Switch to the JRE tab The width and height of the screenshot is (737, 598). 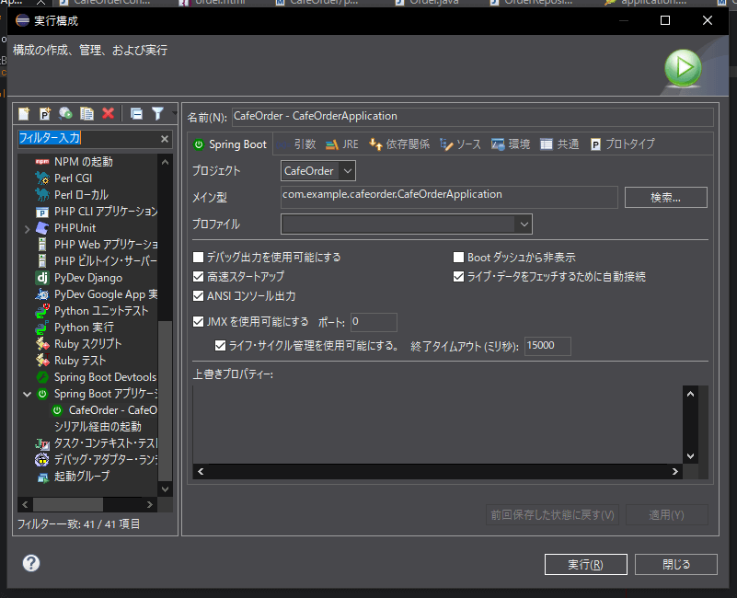(342, 144)
